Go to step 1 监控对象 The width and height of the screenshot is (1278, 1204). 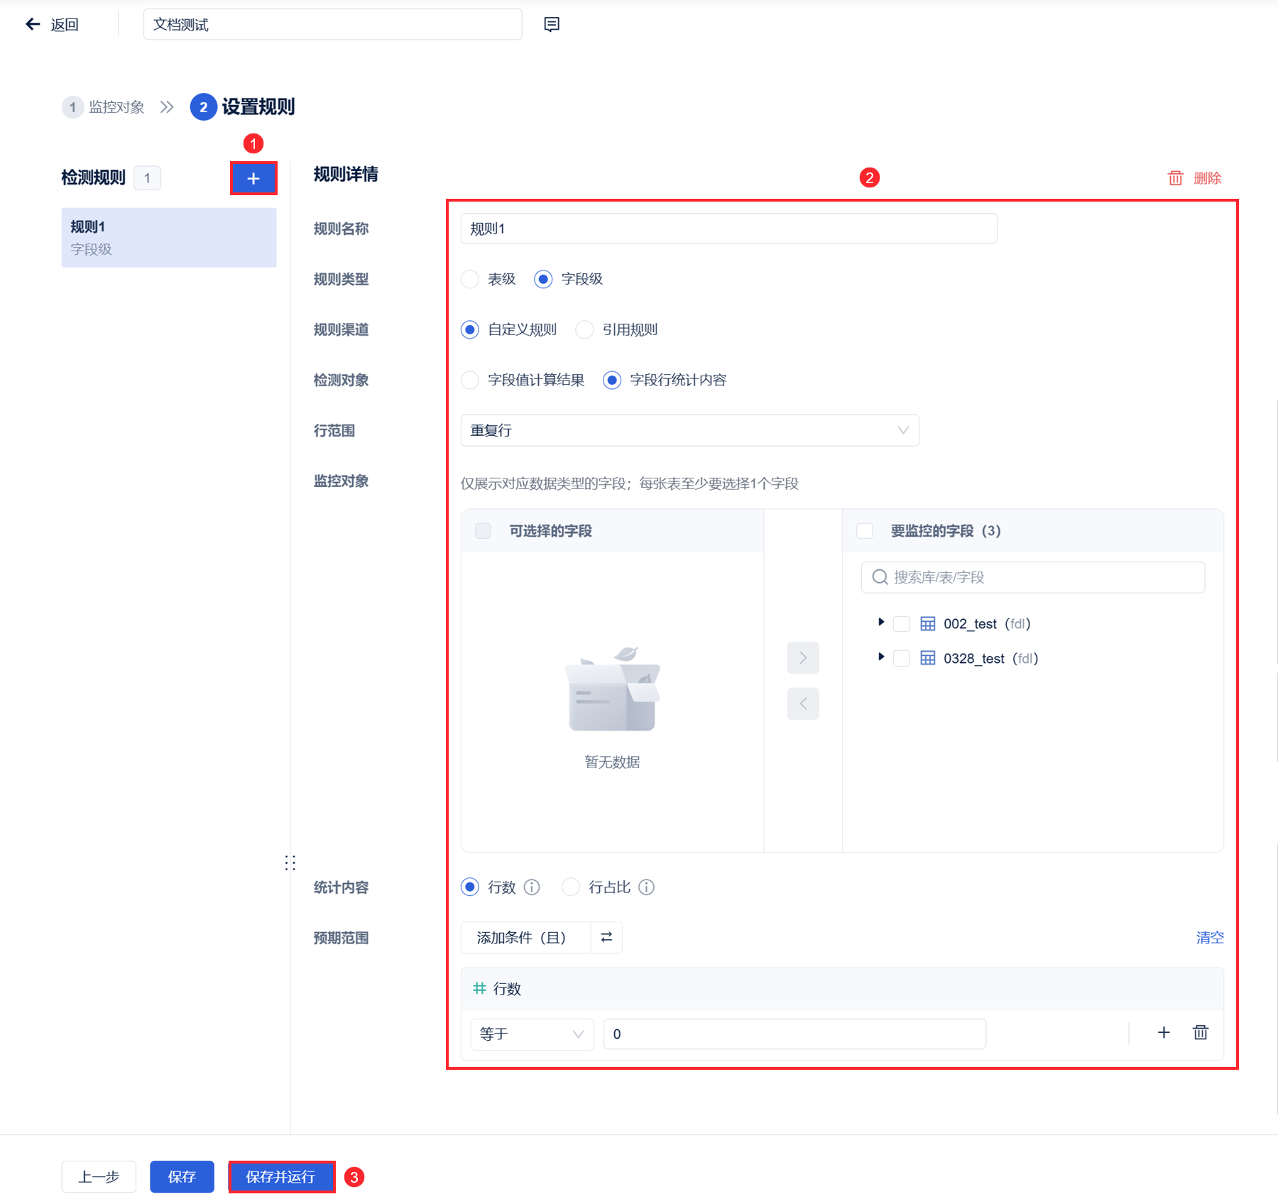[x=104, y=107]
